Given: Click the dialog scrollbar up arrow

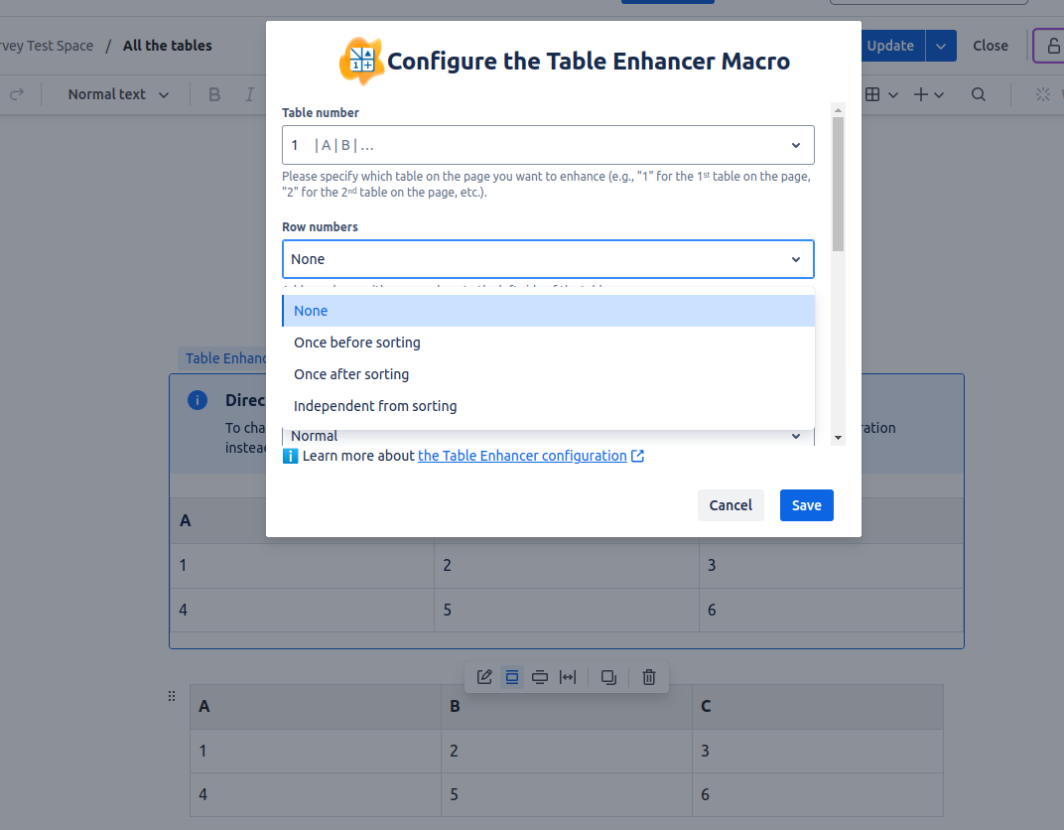Looking at the screenshot, I should [x=838, y=110].
